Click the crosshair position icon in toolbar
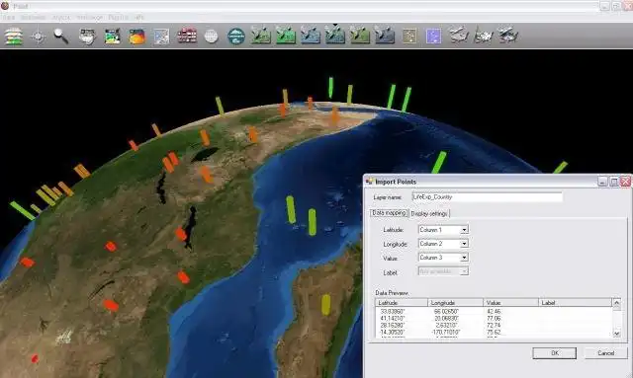633x378 pixels. [39, 37]
